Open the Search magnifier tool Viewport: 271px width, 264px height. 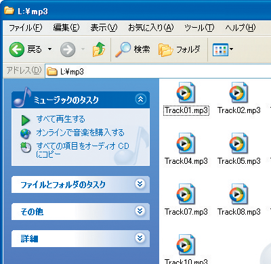(x=123, y=49)
